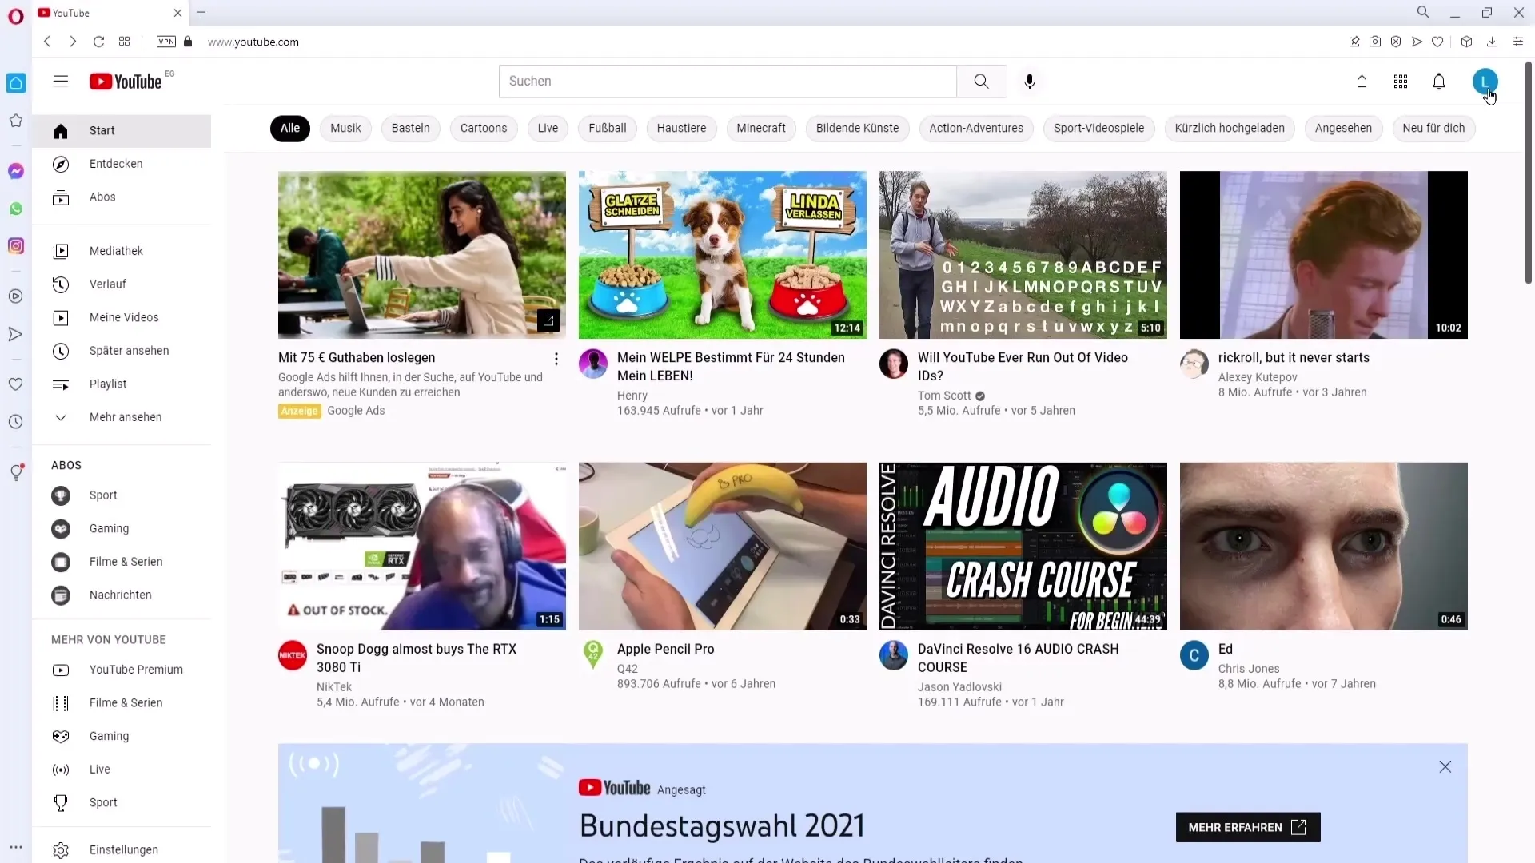Image resolution: width=1535 pixels, height=863 pixels.
Task: Open Entdecken in sidebar
Action: pos(122,164)
